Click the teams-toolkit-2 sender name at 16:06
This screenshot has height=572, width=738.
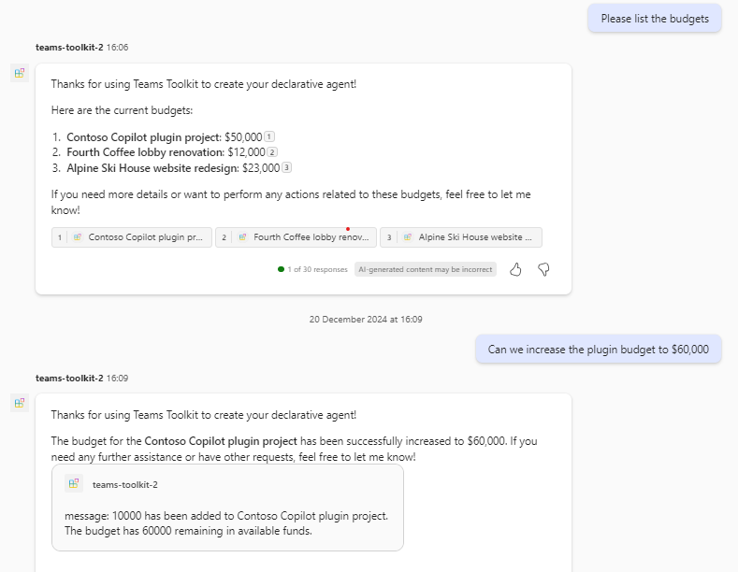click(x=69, y=48)
